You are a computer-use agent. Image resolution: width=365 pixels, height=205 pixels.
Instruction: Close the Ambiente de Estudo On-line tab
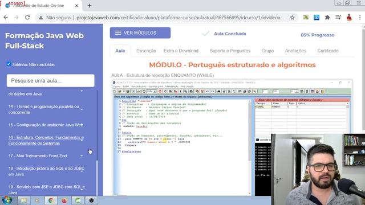pos(76,6)
